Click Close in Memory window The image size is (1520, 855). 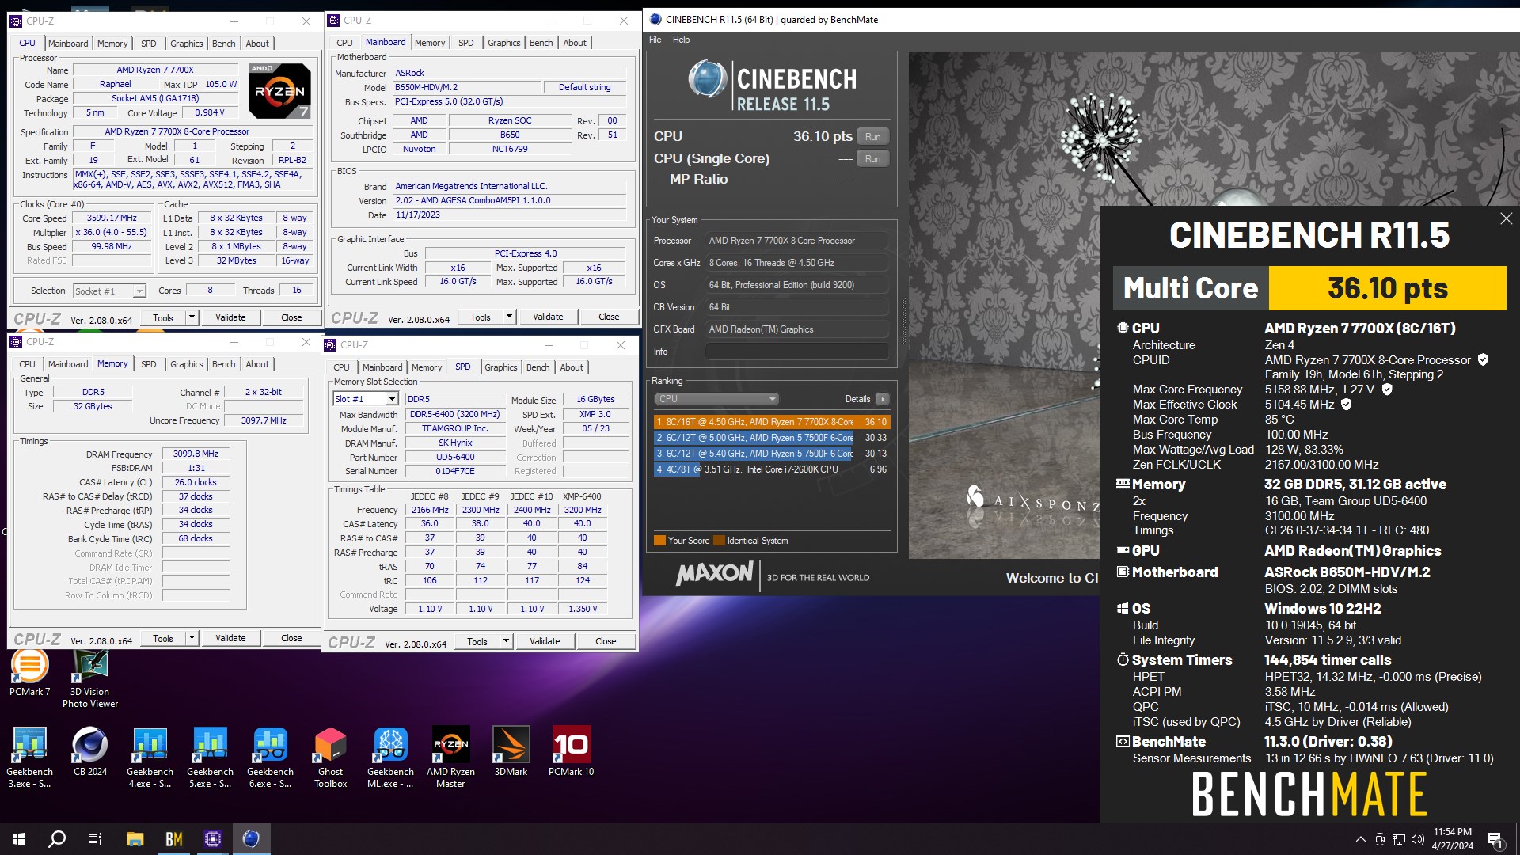[x=291, y=638]
